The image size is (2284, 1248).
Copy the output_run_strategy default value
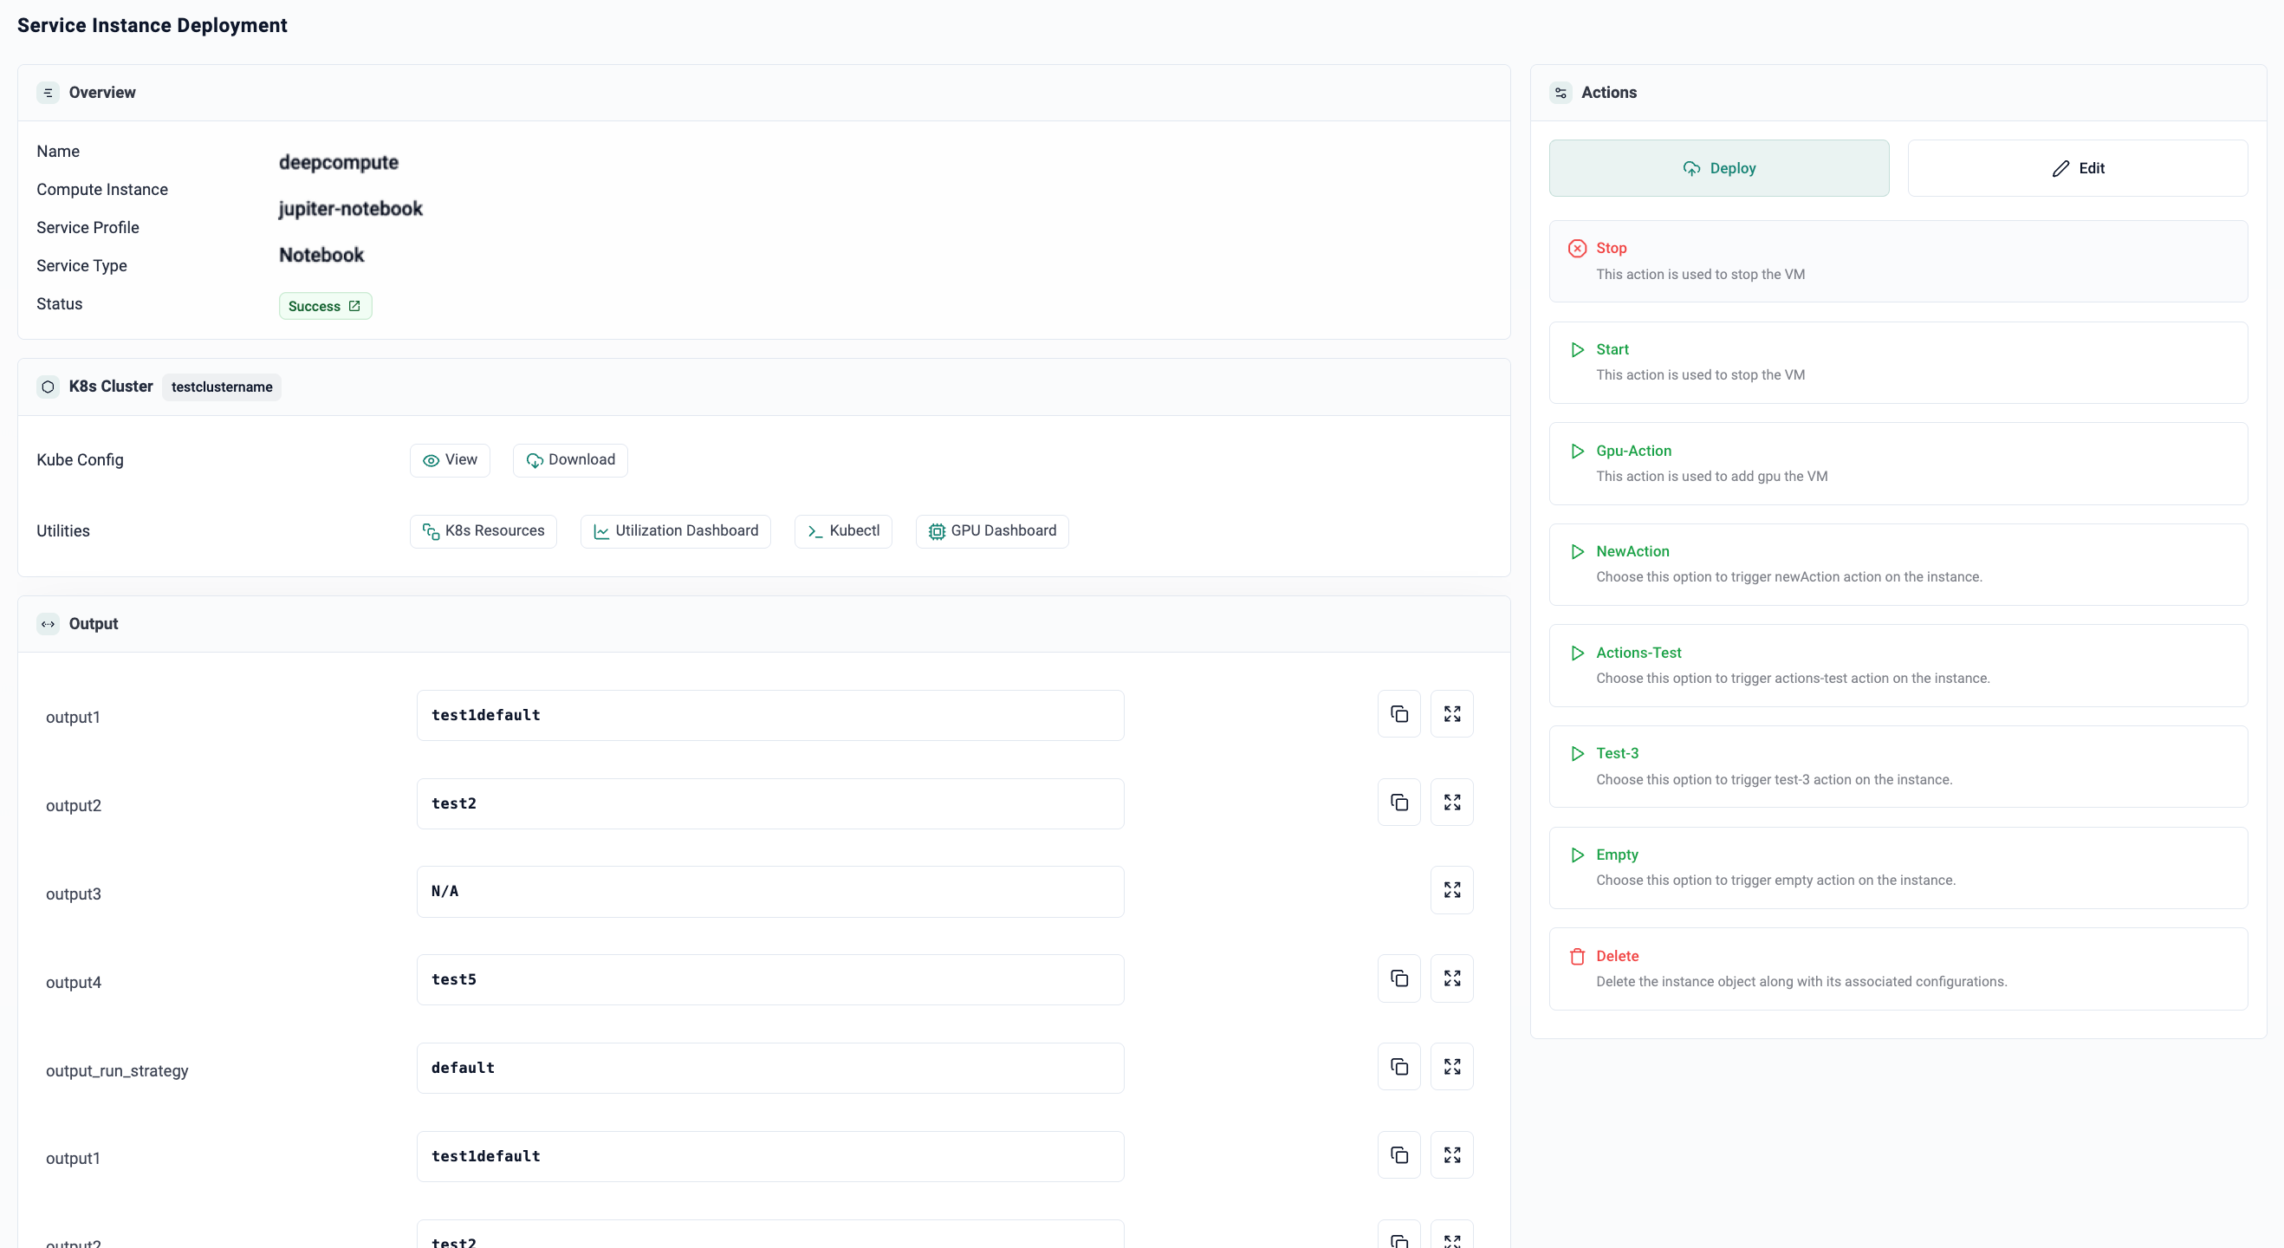click(x=1398, y=1066)
